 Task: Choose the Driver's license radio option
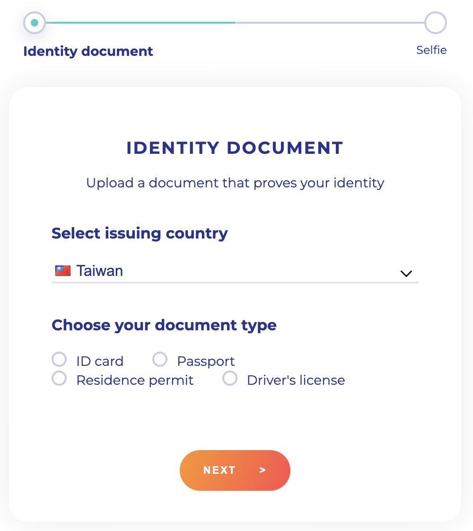tap(230, 378)
